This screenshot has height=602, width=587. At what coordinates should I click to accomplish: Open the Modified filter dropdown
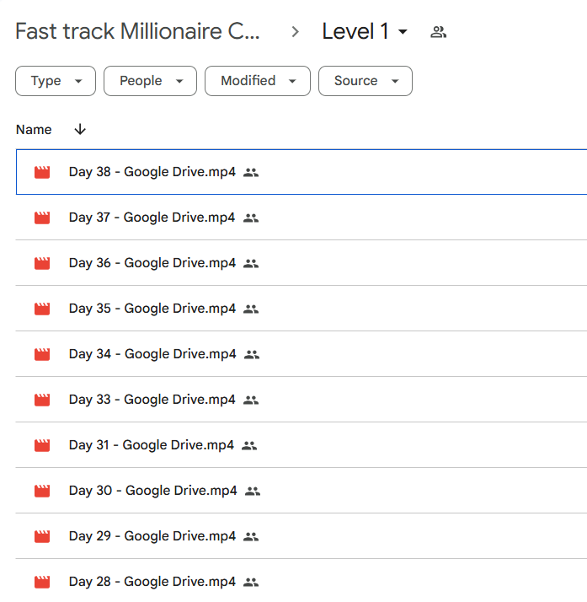click(x=258, y=81)
